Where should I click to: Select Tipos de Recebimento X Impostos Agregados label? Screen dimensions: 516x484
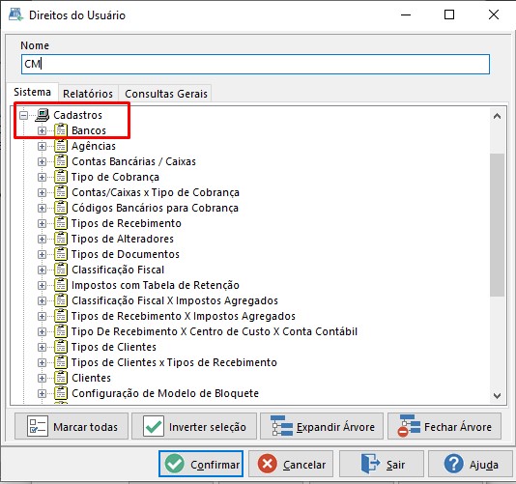coord(184,316)
